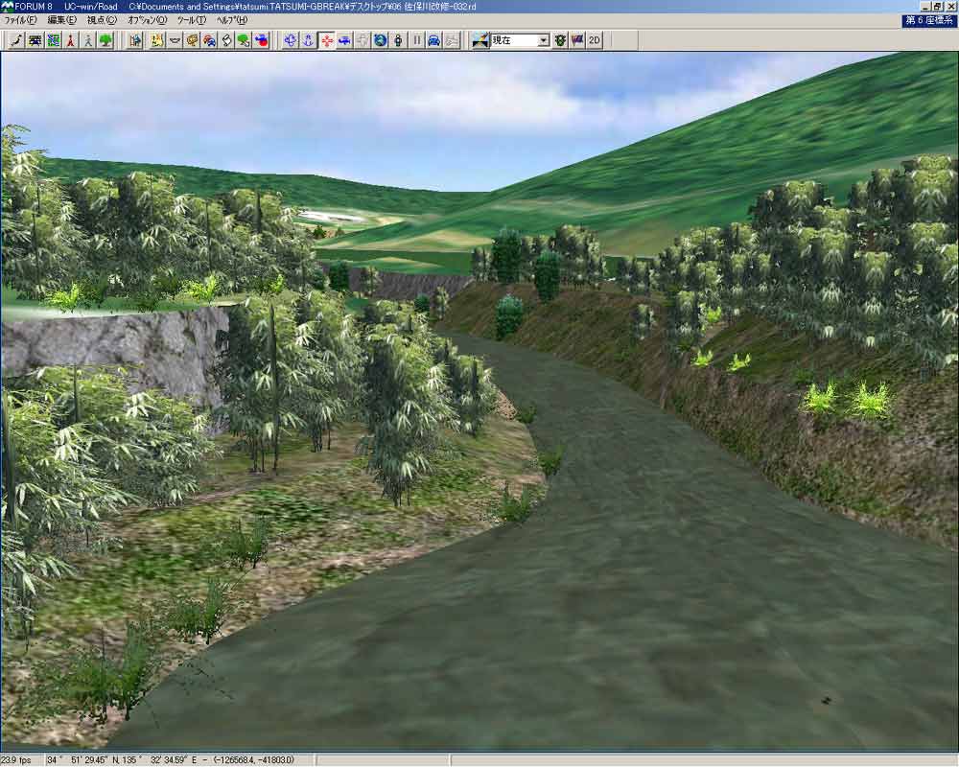959x767 pixels.
Task: Switch to the 2D view button
Action: pyautogui.click(x=595, y=40)
